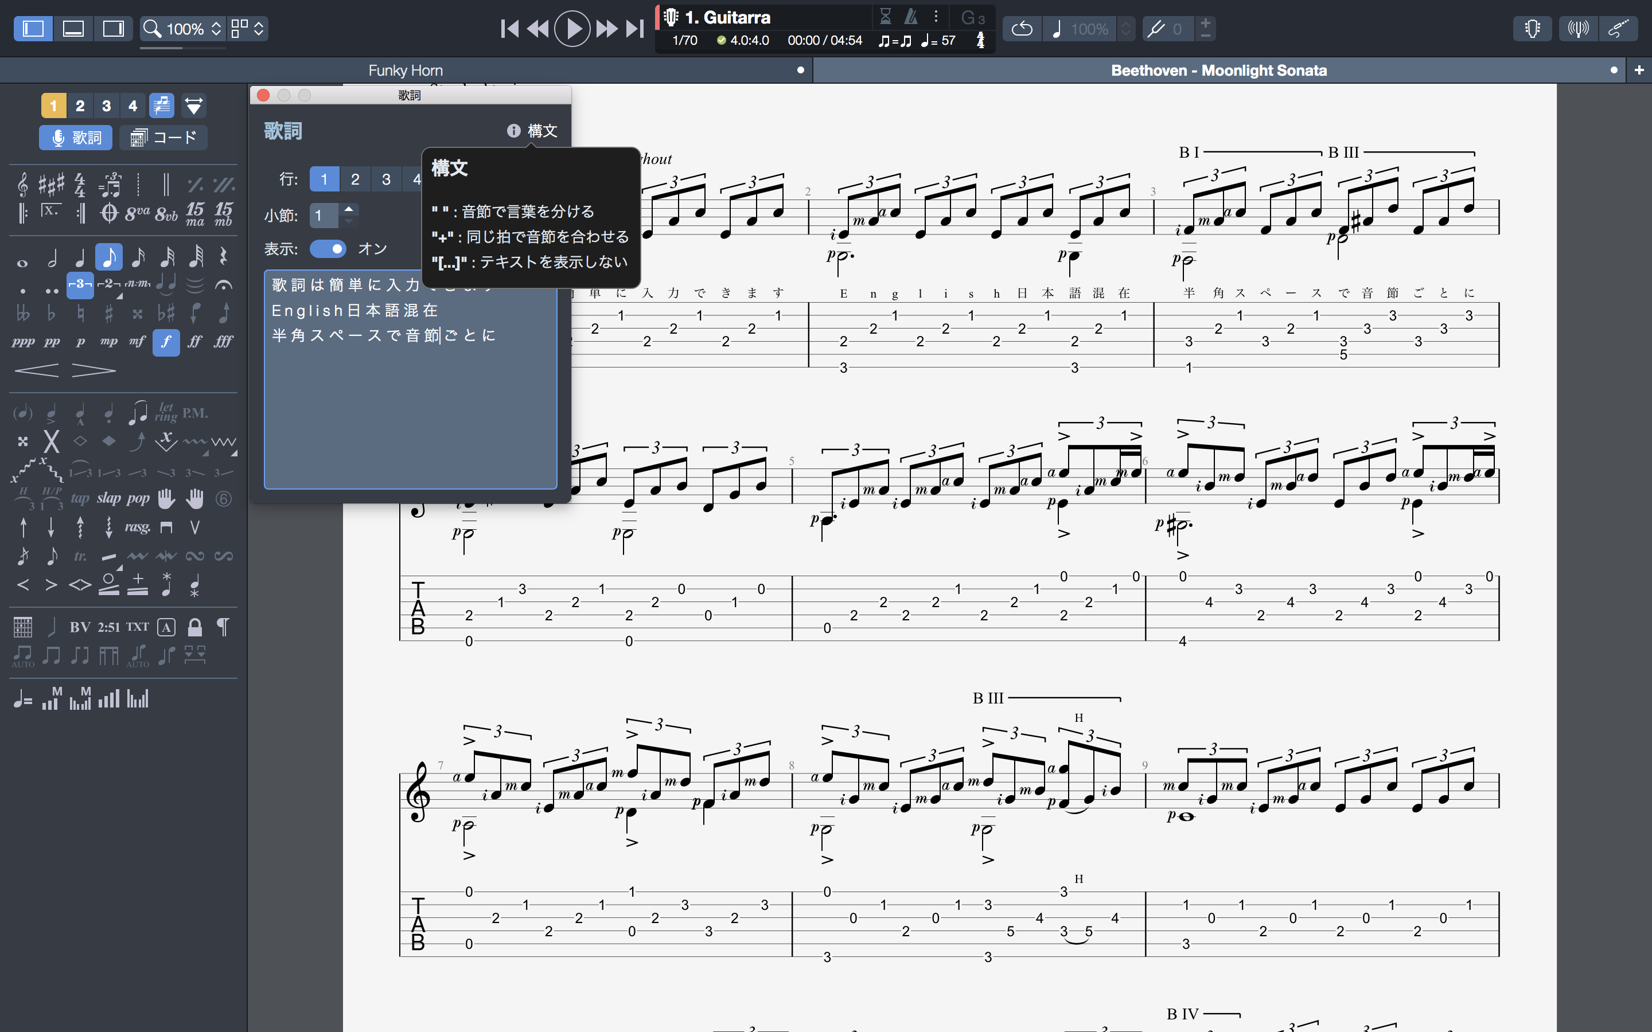Increase measure number with up stepper
Viewport: 1652px width, 1032px height.
click(x=349, y=209)
